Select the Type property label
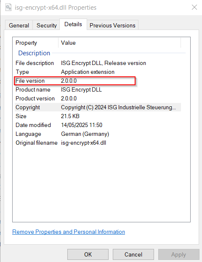 [x=22, y=72]
